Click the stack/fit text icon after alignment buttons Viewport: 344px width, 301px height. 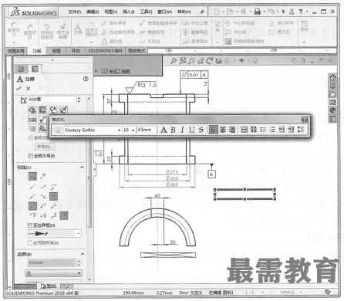[244, 130]
